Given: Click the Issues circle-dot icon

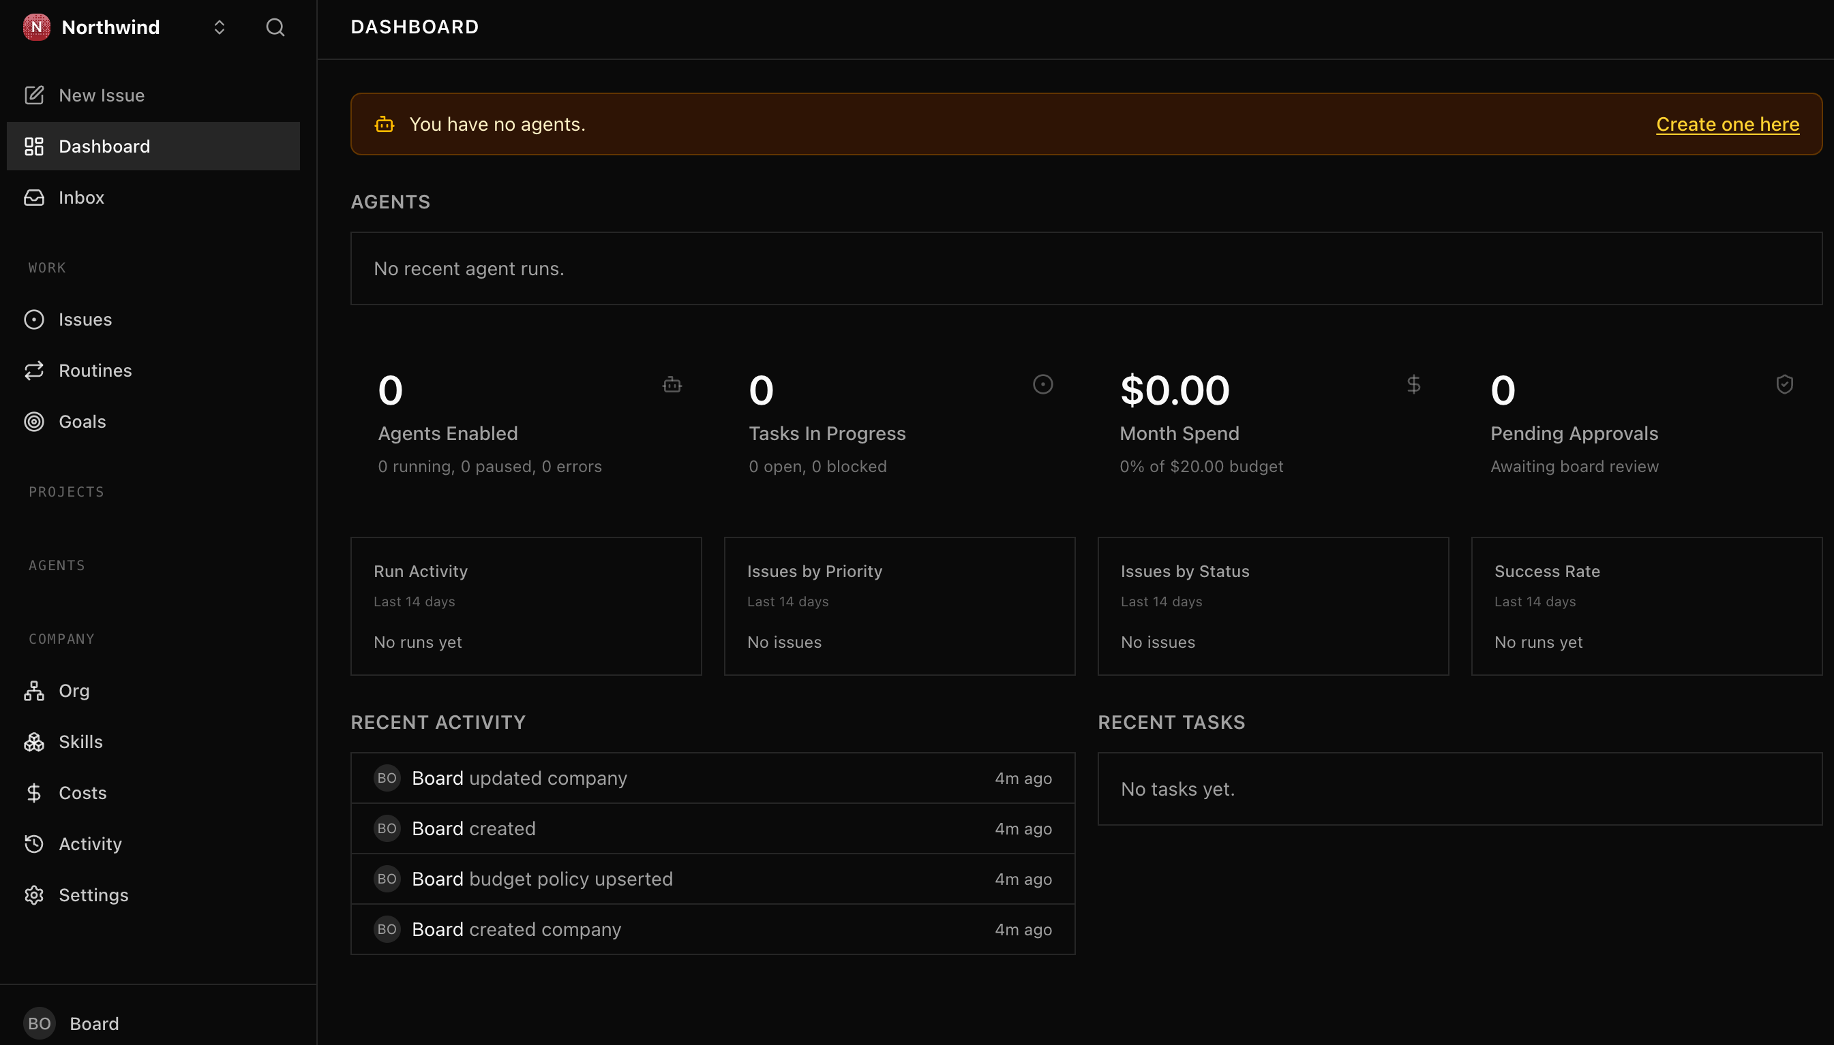Looking at the screenshot, I should pos(34,319).
